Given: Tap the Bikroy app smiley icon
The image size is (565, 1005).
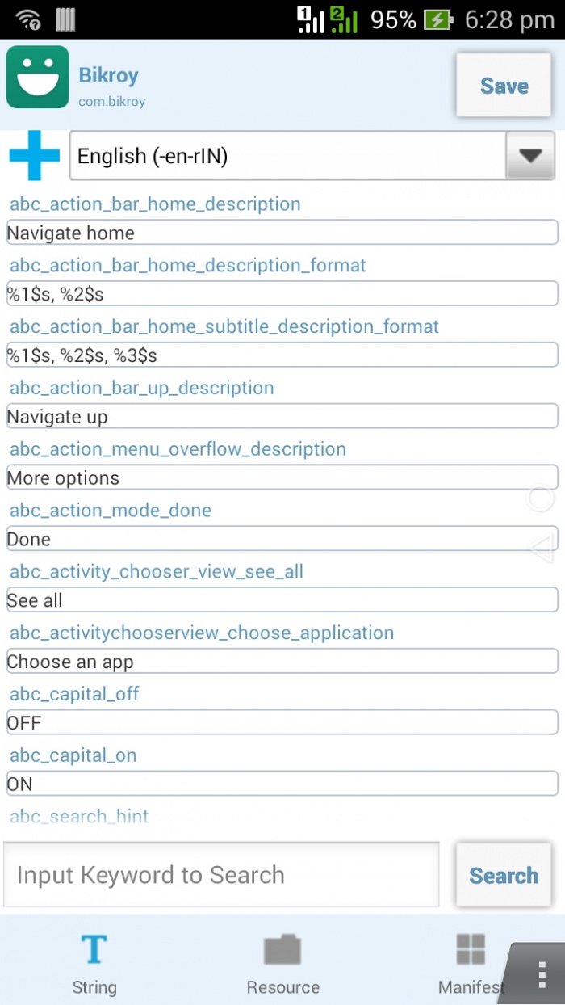Looking at the screenshot, I should pyautogui.click(x=37, y=77).
